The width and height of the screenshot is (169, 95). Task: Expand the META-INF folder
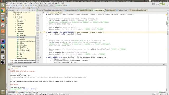pos(14,16)
